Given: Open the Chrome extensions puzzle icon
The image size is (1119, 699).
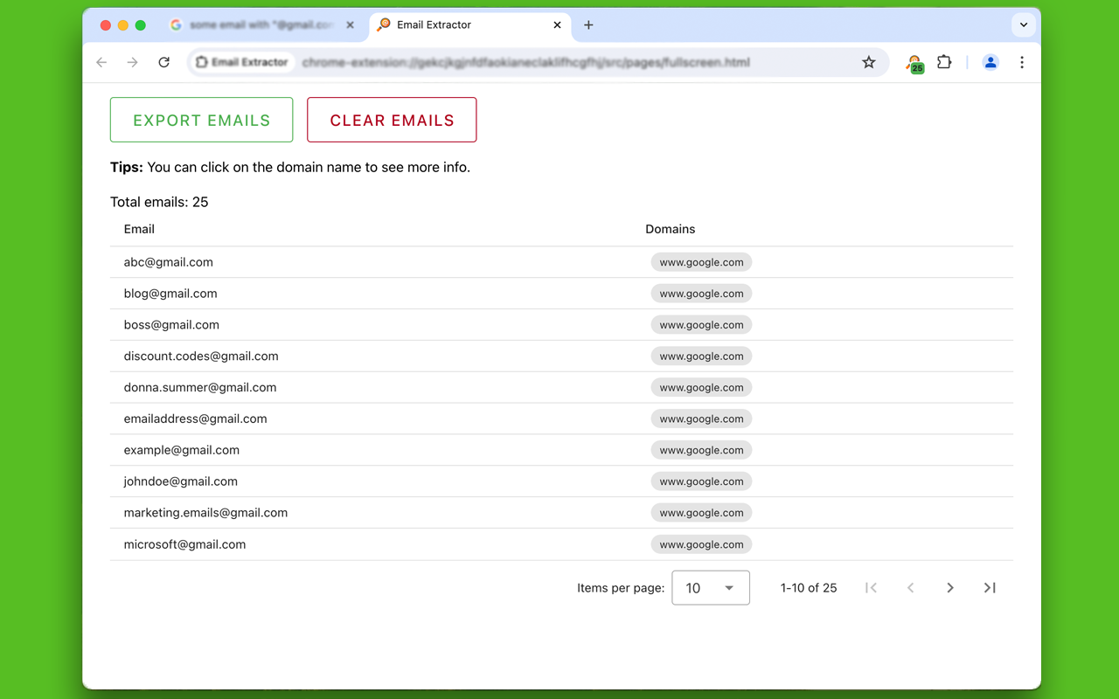Looking at the screenshot, I should click(944, 62).
